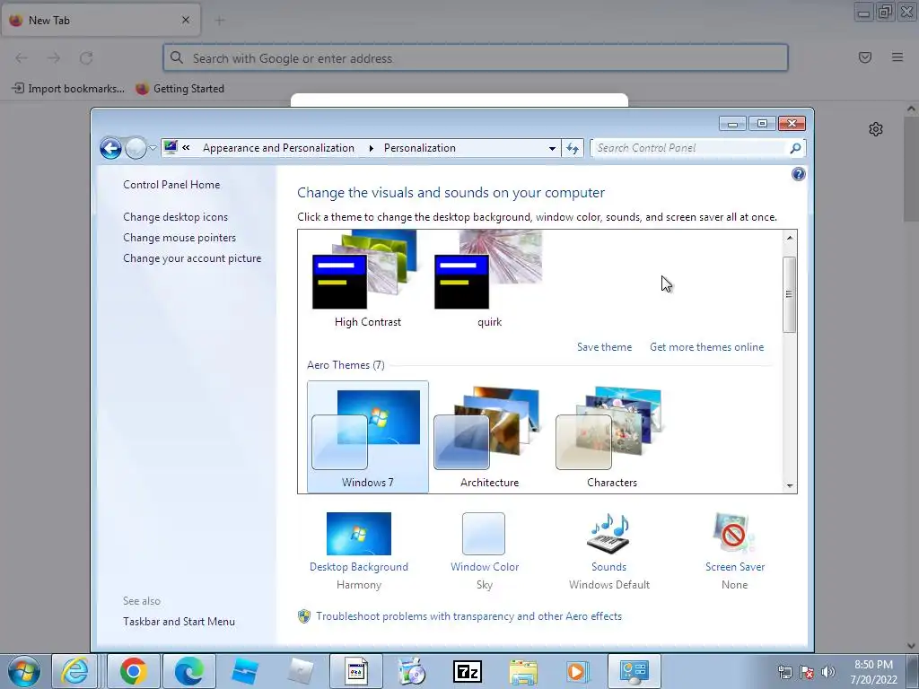Click the Back arrow in Control Panel
Viewport: 919px width, 689px height.
[x=110, y=148]
